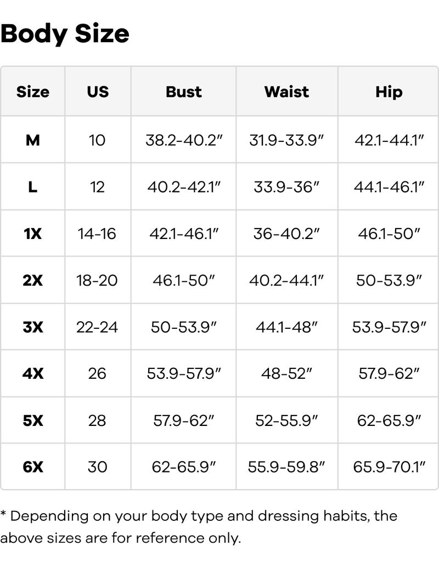Click bust measurement 38.2-40.2" cell
This screenshot has width=439, height=569.
point(183,140)
